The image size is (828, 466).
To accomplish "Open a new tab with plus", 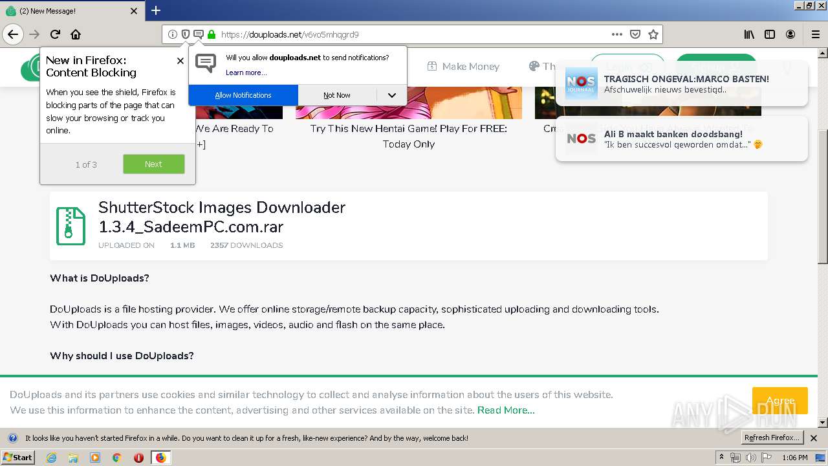I will (156, 10).
